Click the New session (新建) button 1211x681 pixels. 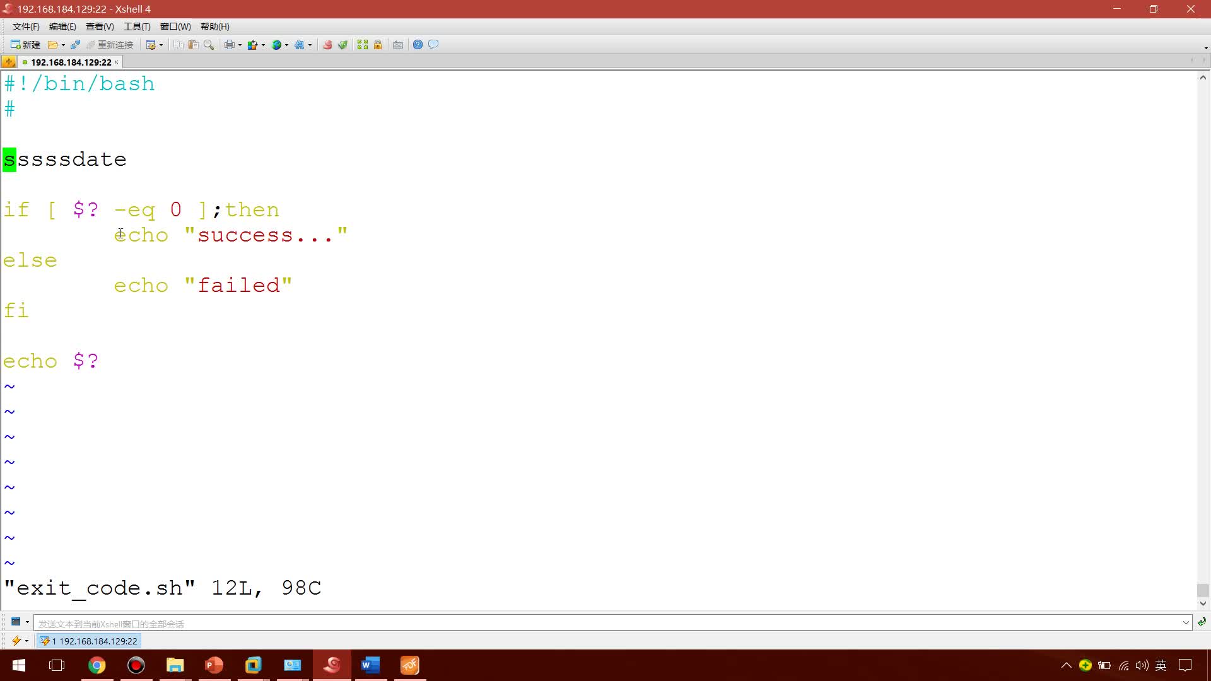click(25, 45)
